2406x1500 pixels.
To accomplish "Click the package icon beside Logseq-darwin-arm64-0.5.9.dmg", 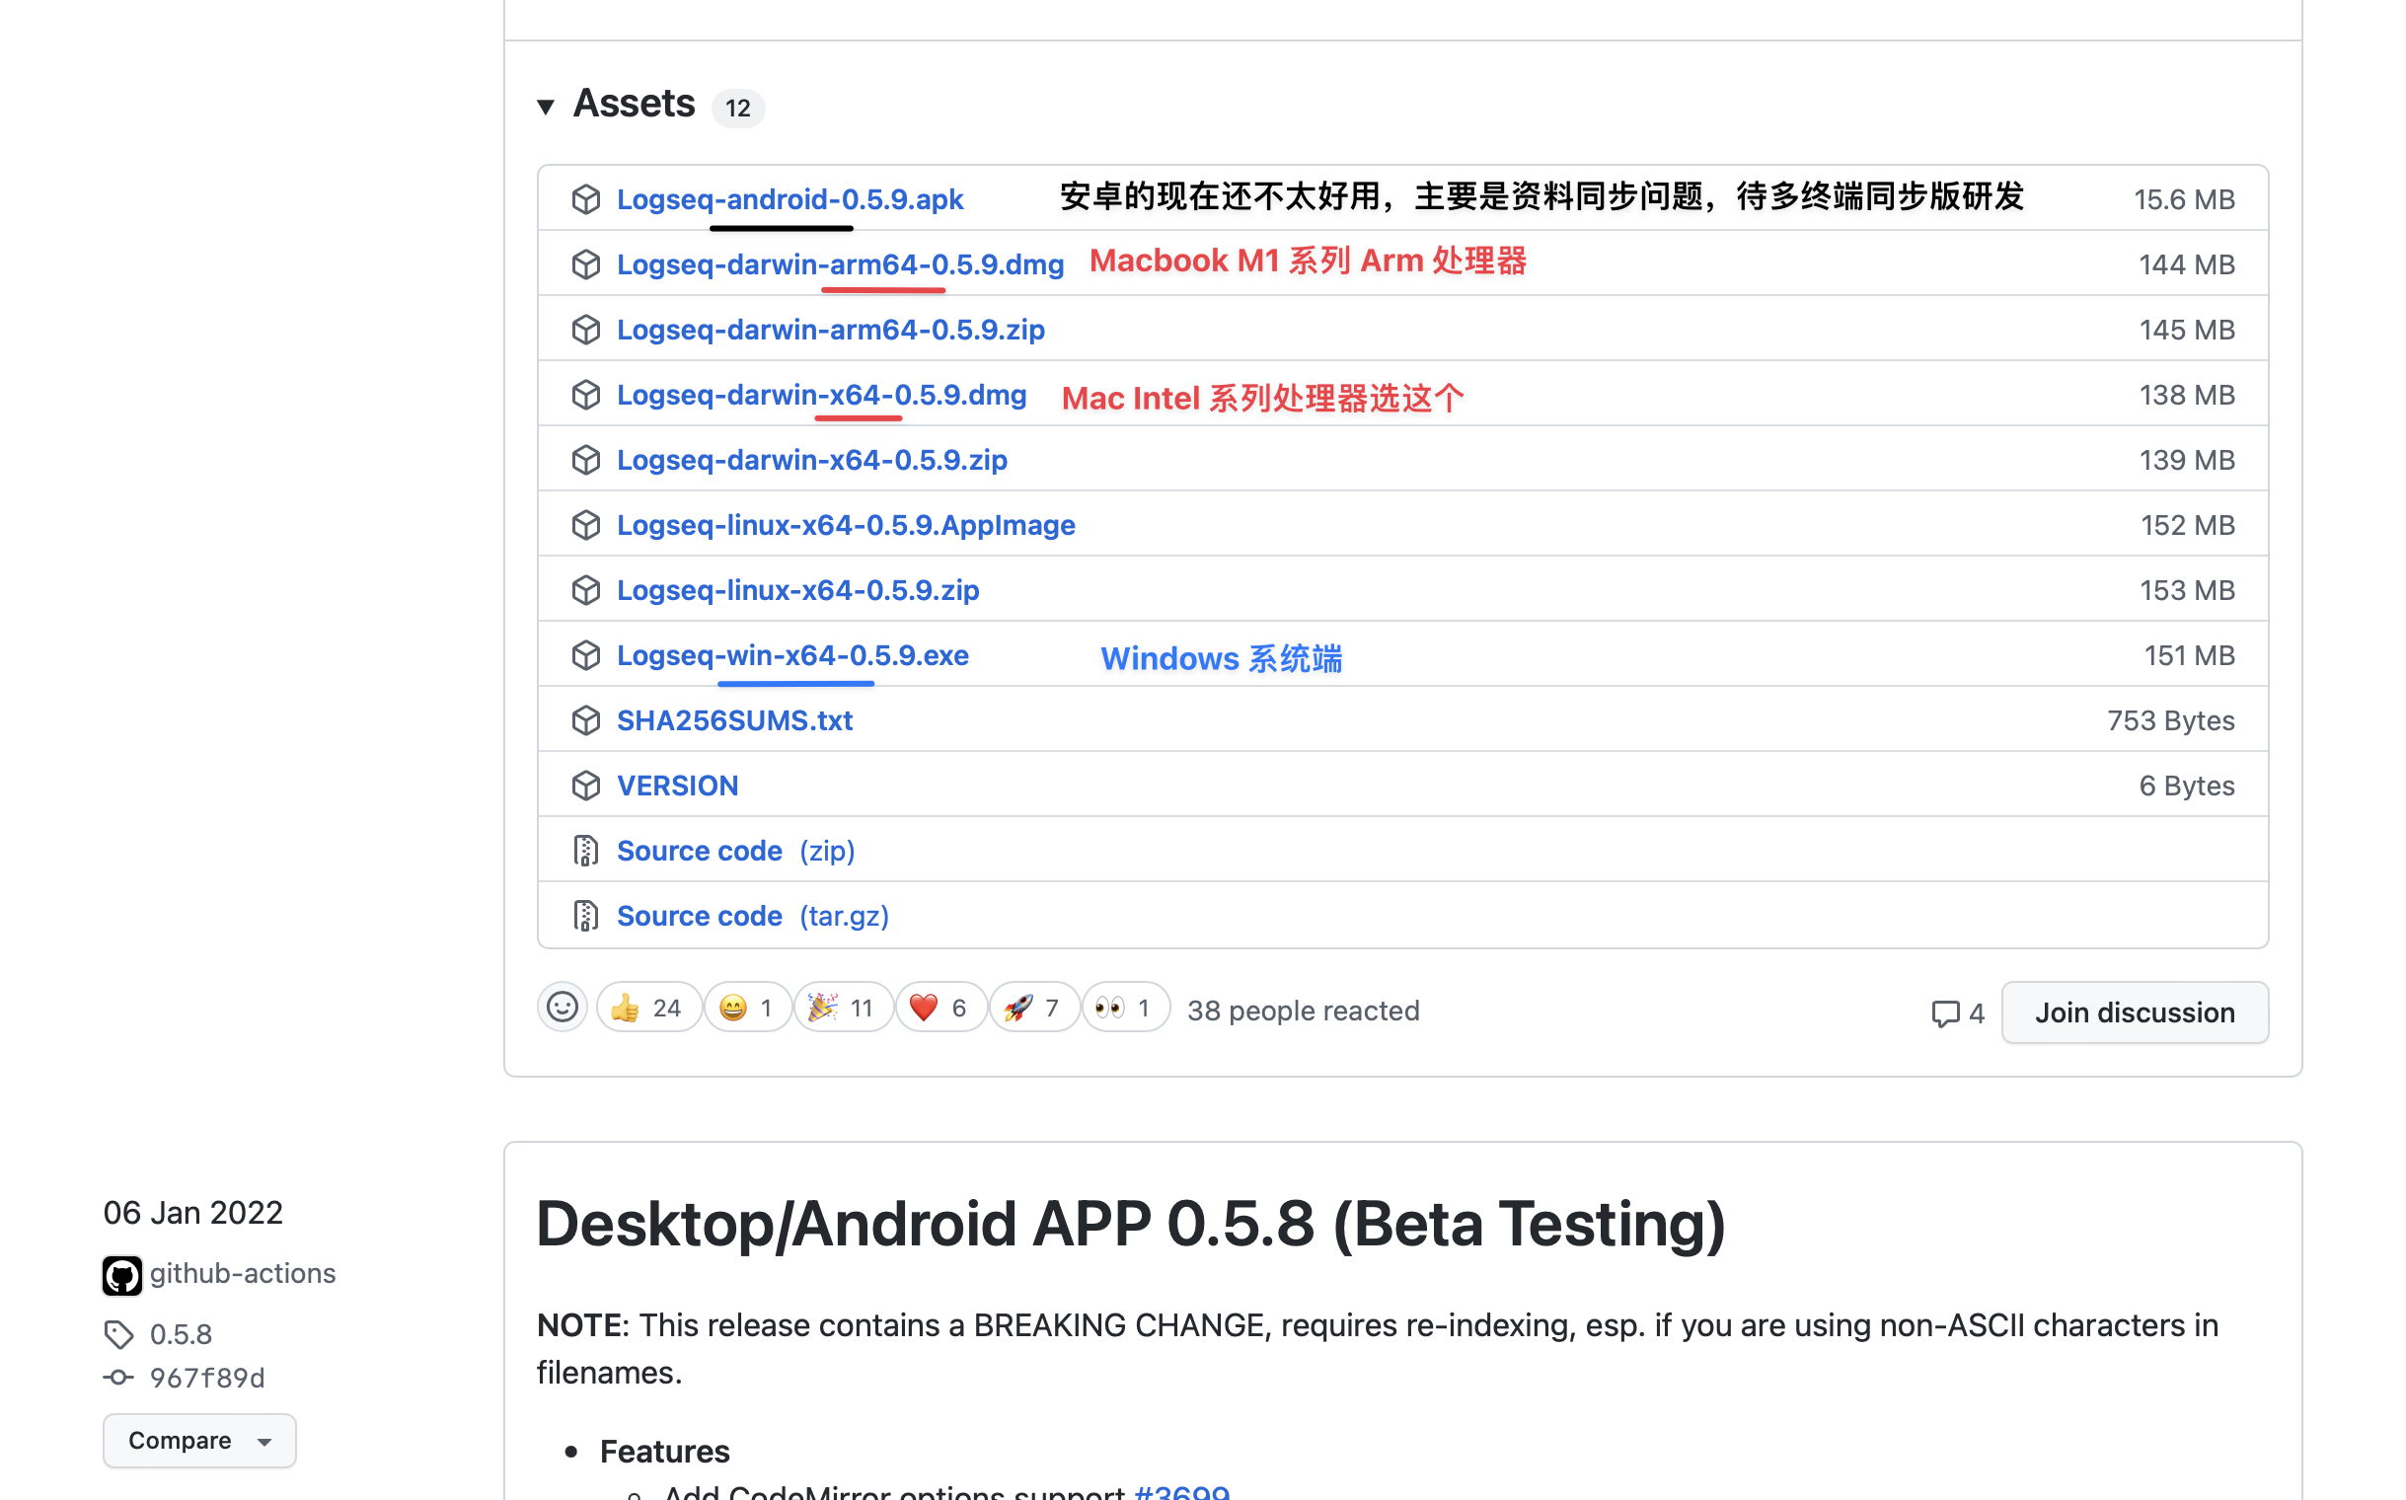I will pyautogui.click(x=586, y=264).
